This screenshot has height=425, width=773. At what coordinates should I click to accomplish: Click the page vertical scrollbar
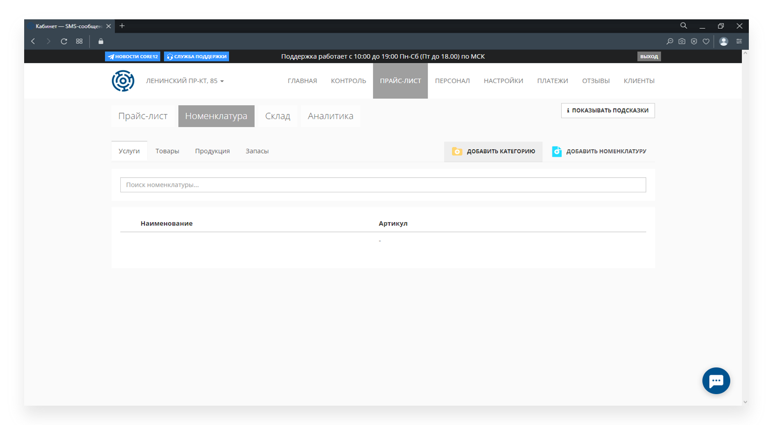745,227
